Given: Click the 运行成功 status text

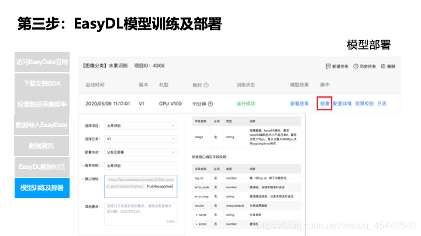Looking at the screenshot, I should pos(246,104).
